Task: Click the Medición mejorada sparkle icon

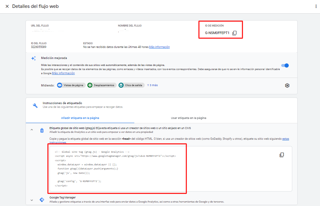Action: pyautogui.click(x=33, y=58)
